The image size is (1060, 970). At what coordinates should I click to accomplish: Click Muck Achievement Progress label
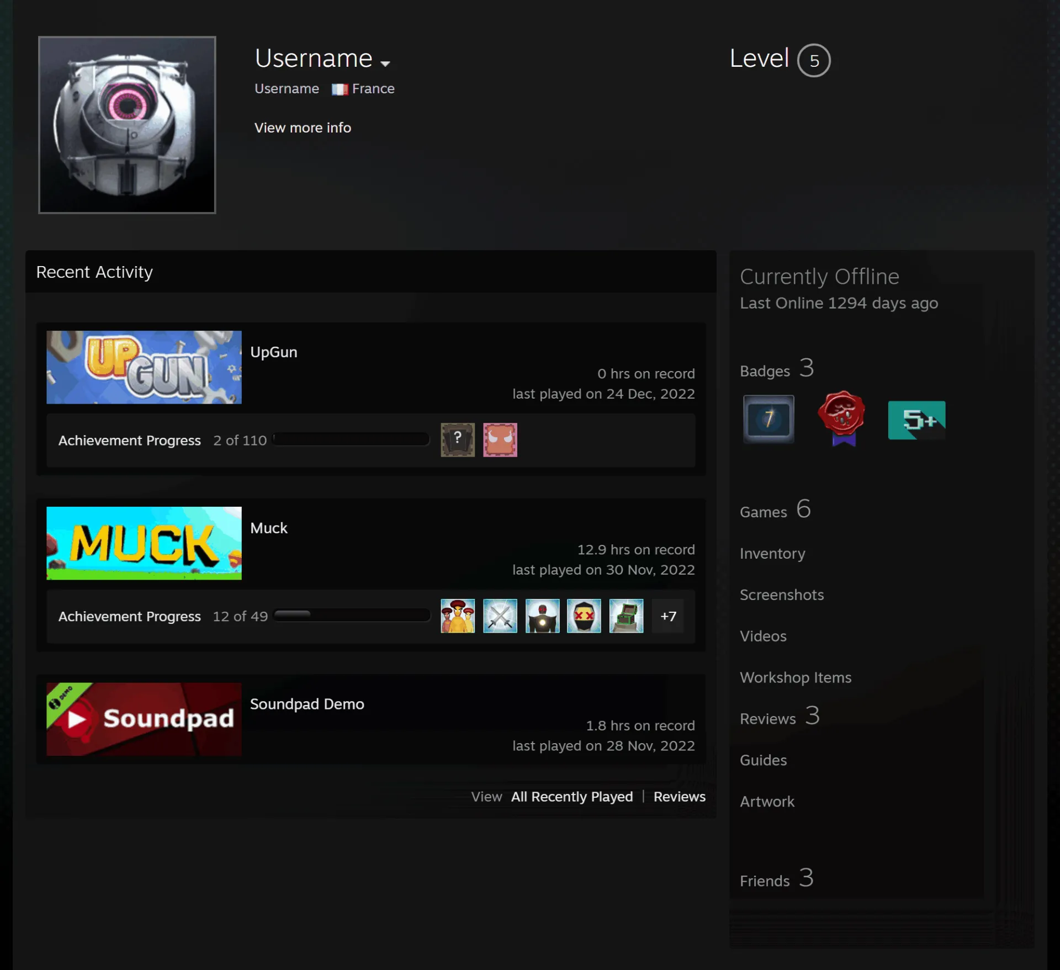130,616
